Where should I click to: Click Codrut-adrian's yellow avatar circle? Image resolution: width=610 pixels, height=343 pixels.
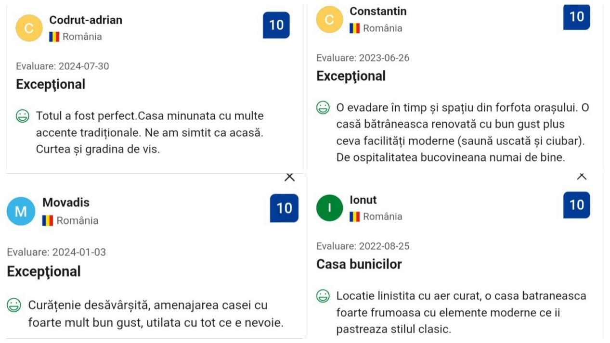(29, 28)
